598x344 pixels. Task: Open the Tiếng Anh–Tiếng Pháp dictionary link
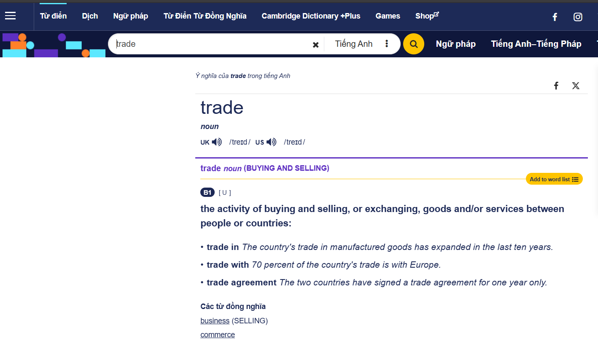pyautogui.click(x=536, y=44)
